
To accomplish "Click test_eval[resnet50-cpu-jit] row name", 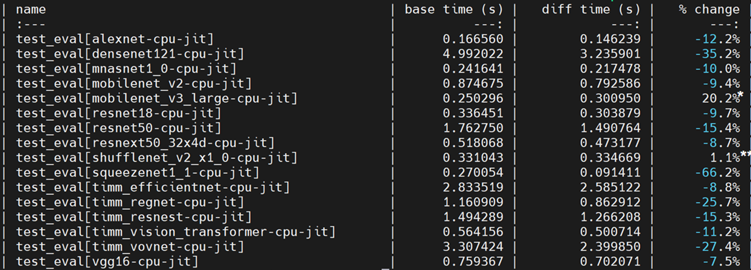I will 119,128.
